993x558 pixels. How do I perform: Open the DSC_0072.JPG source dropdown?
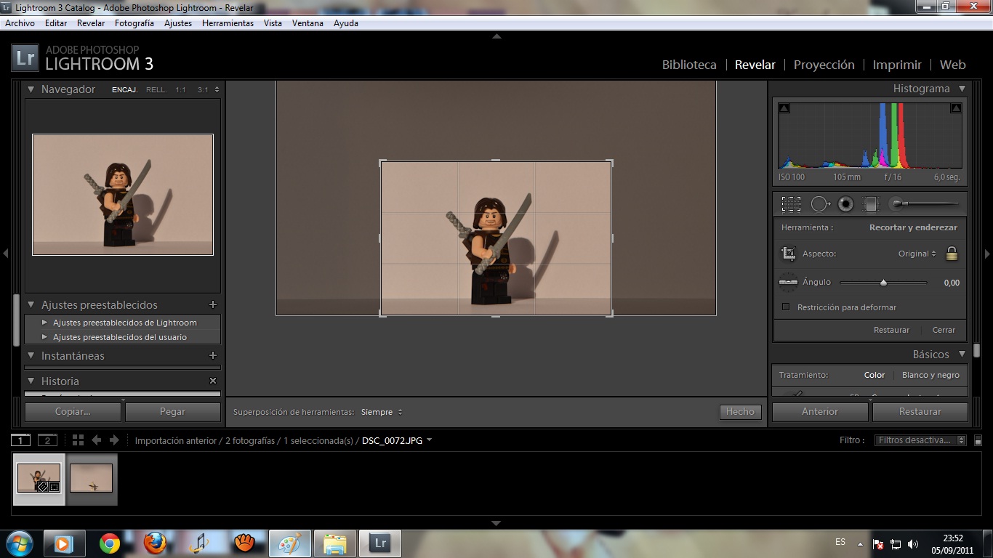pos(397,440)
